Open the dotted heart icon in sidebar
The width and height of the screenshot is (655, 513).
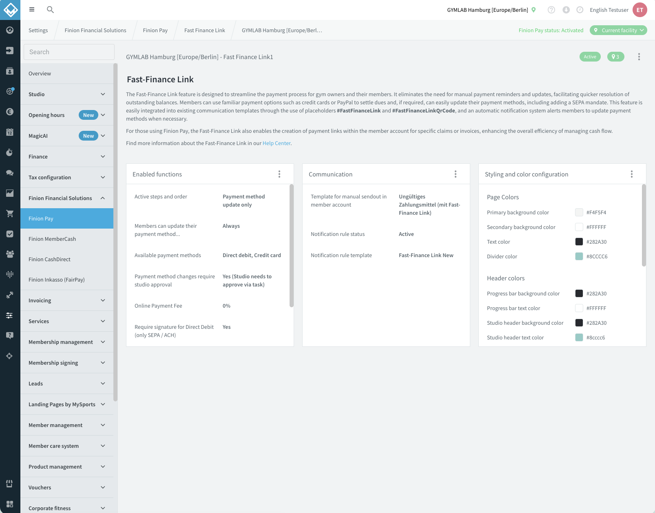[10, 275]
